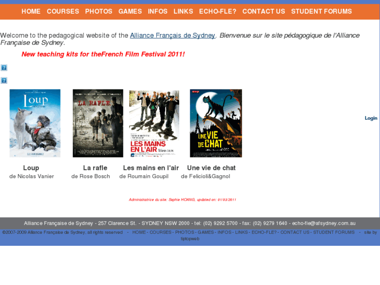Viewport: 380px width, 285px height.
Task: Click the echo-fle@afsydney.com.au email address
Action: (324, 223)
